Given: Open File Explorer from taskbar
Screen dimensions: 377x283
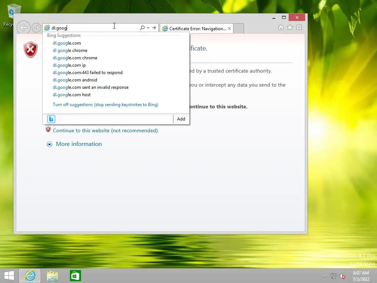Looking at the screenshot, I should (x=53, y=276).
